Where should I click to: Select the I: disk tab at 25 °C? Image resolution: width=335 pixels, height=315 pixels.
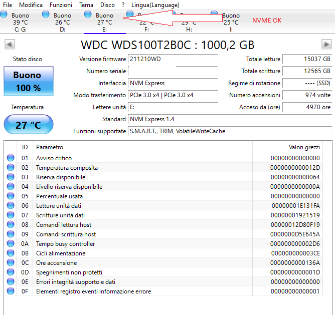[231, 22]
